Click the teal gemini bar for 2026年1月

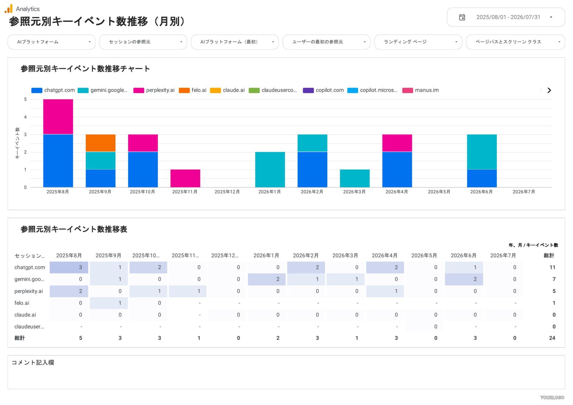[270, 170]
